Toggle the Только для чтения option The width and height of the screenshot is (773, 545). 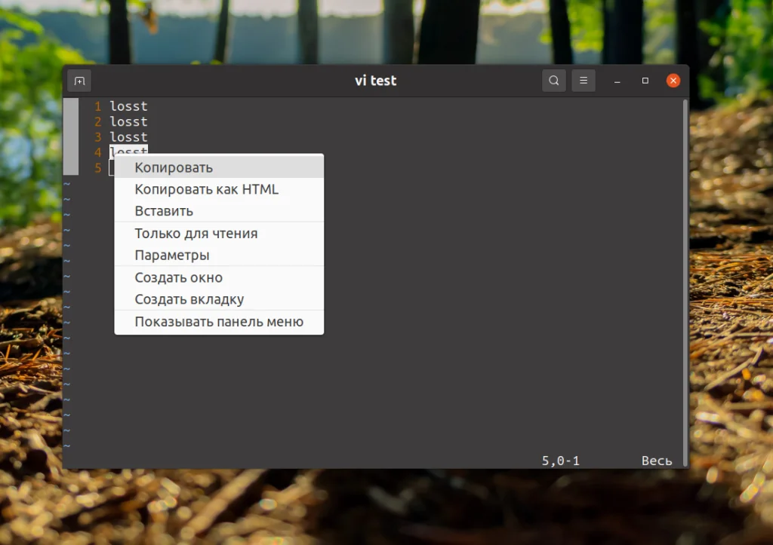pyautogui.click(x=195, y=234)
